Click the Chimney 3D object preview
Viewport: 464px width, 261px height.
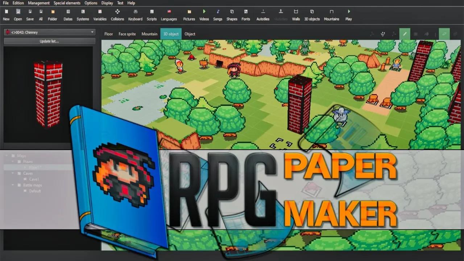[x=48, y=94]
